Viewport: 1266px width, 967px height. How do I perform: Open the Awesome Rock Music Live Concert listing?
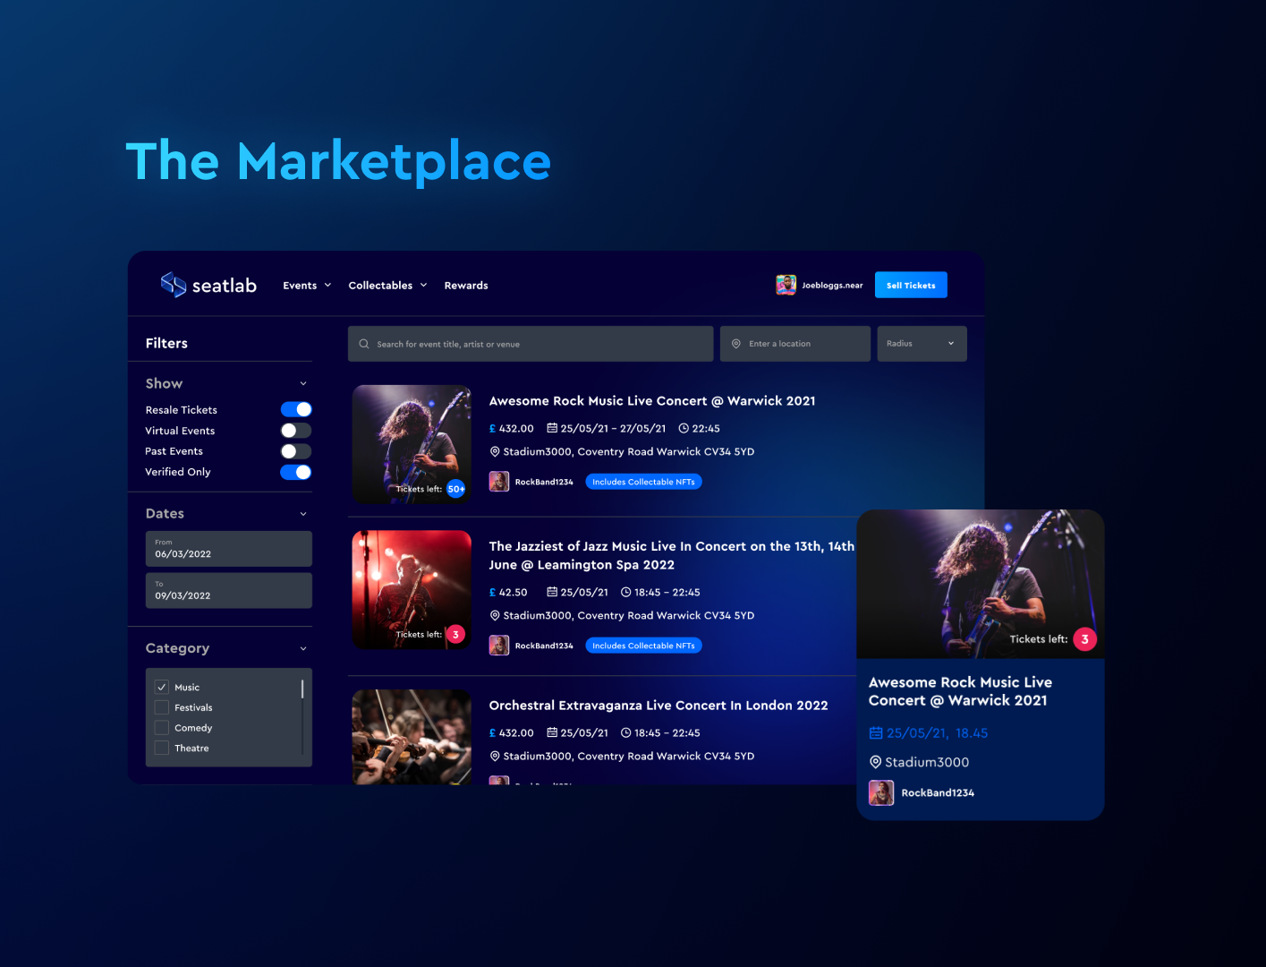click(x=651, y=400)
